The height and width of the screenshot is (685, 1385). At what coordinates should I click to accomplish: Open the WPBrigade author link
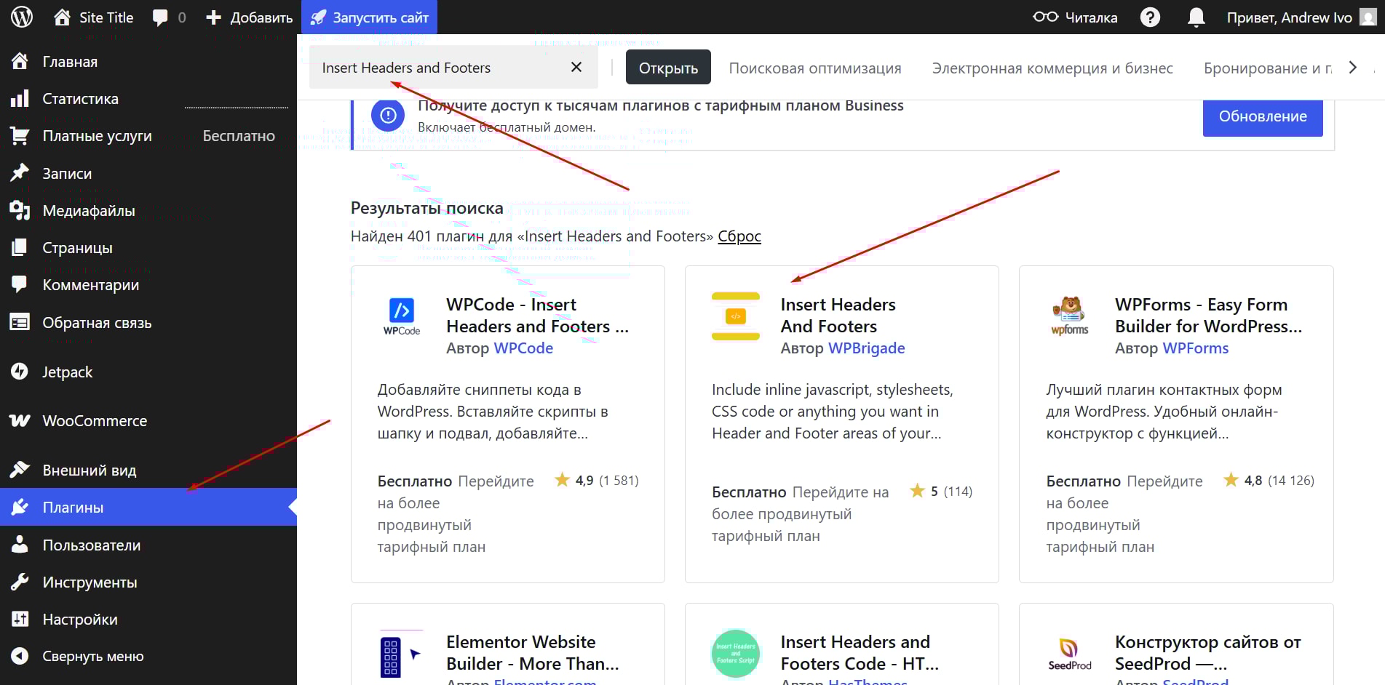(867, 348)
